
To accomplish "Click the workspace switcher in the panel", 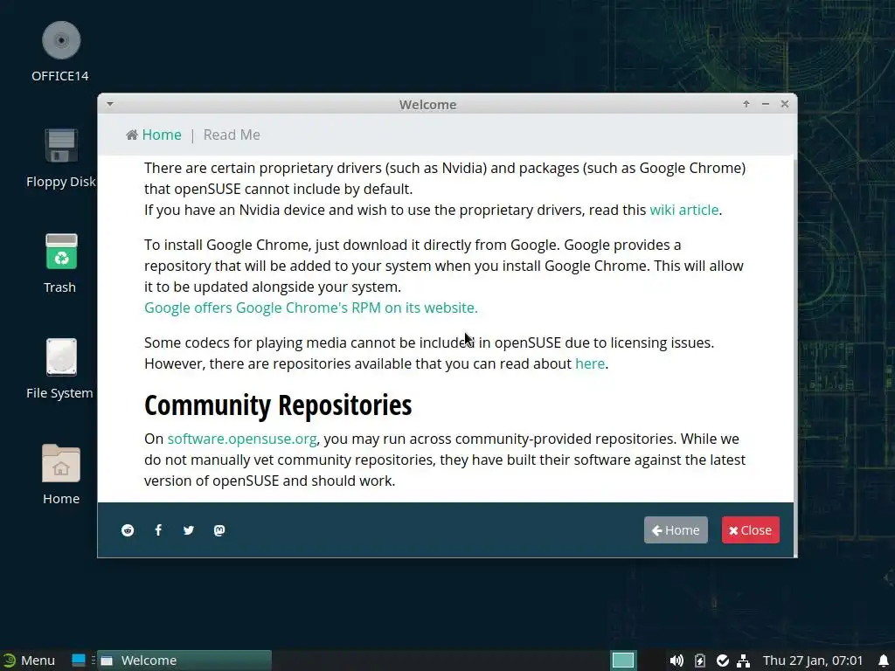I will [623, 661].
